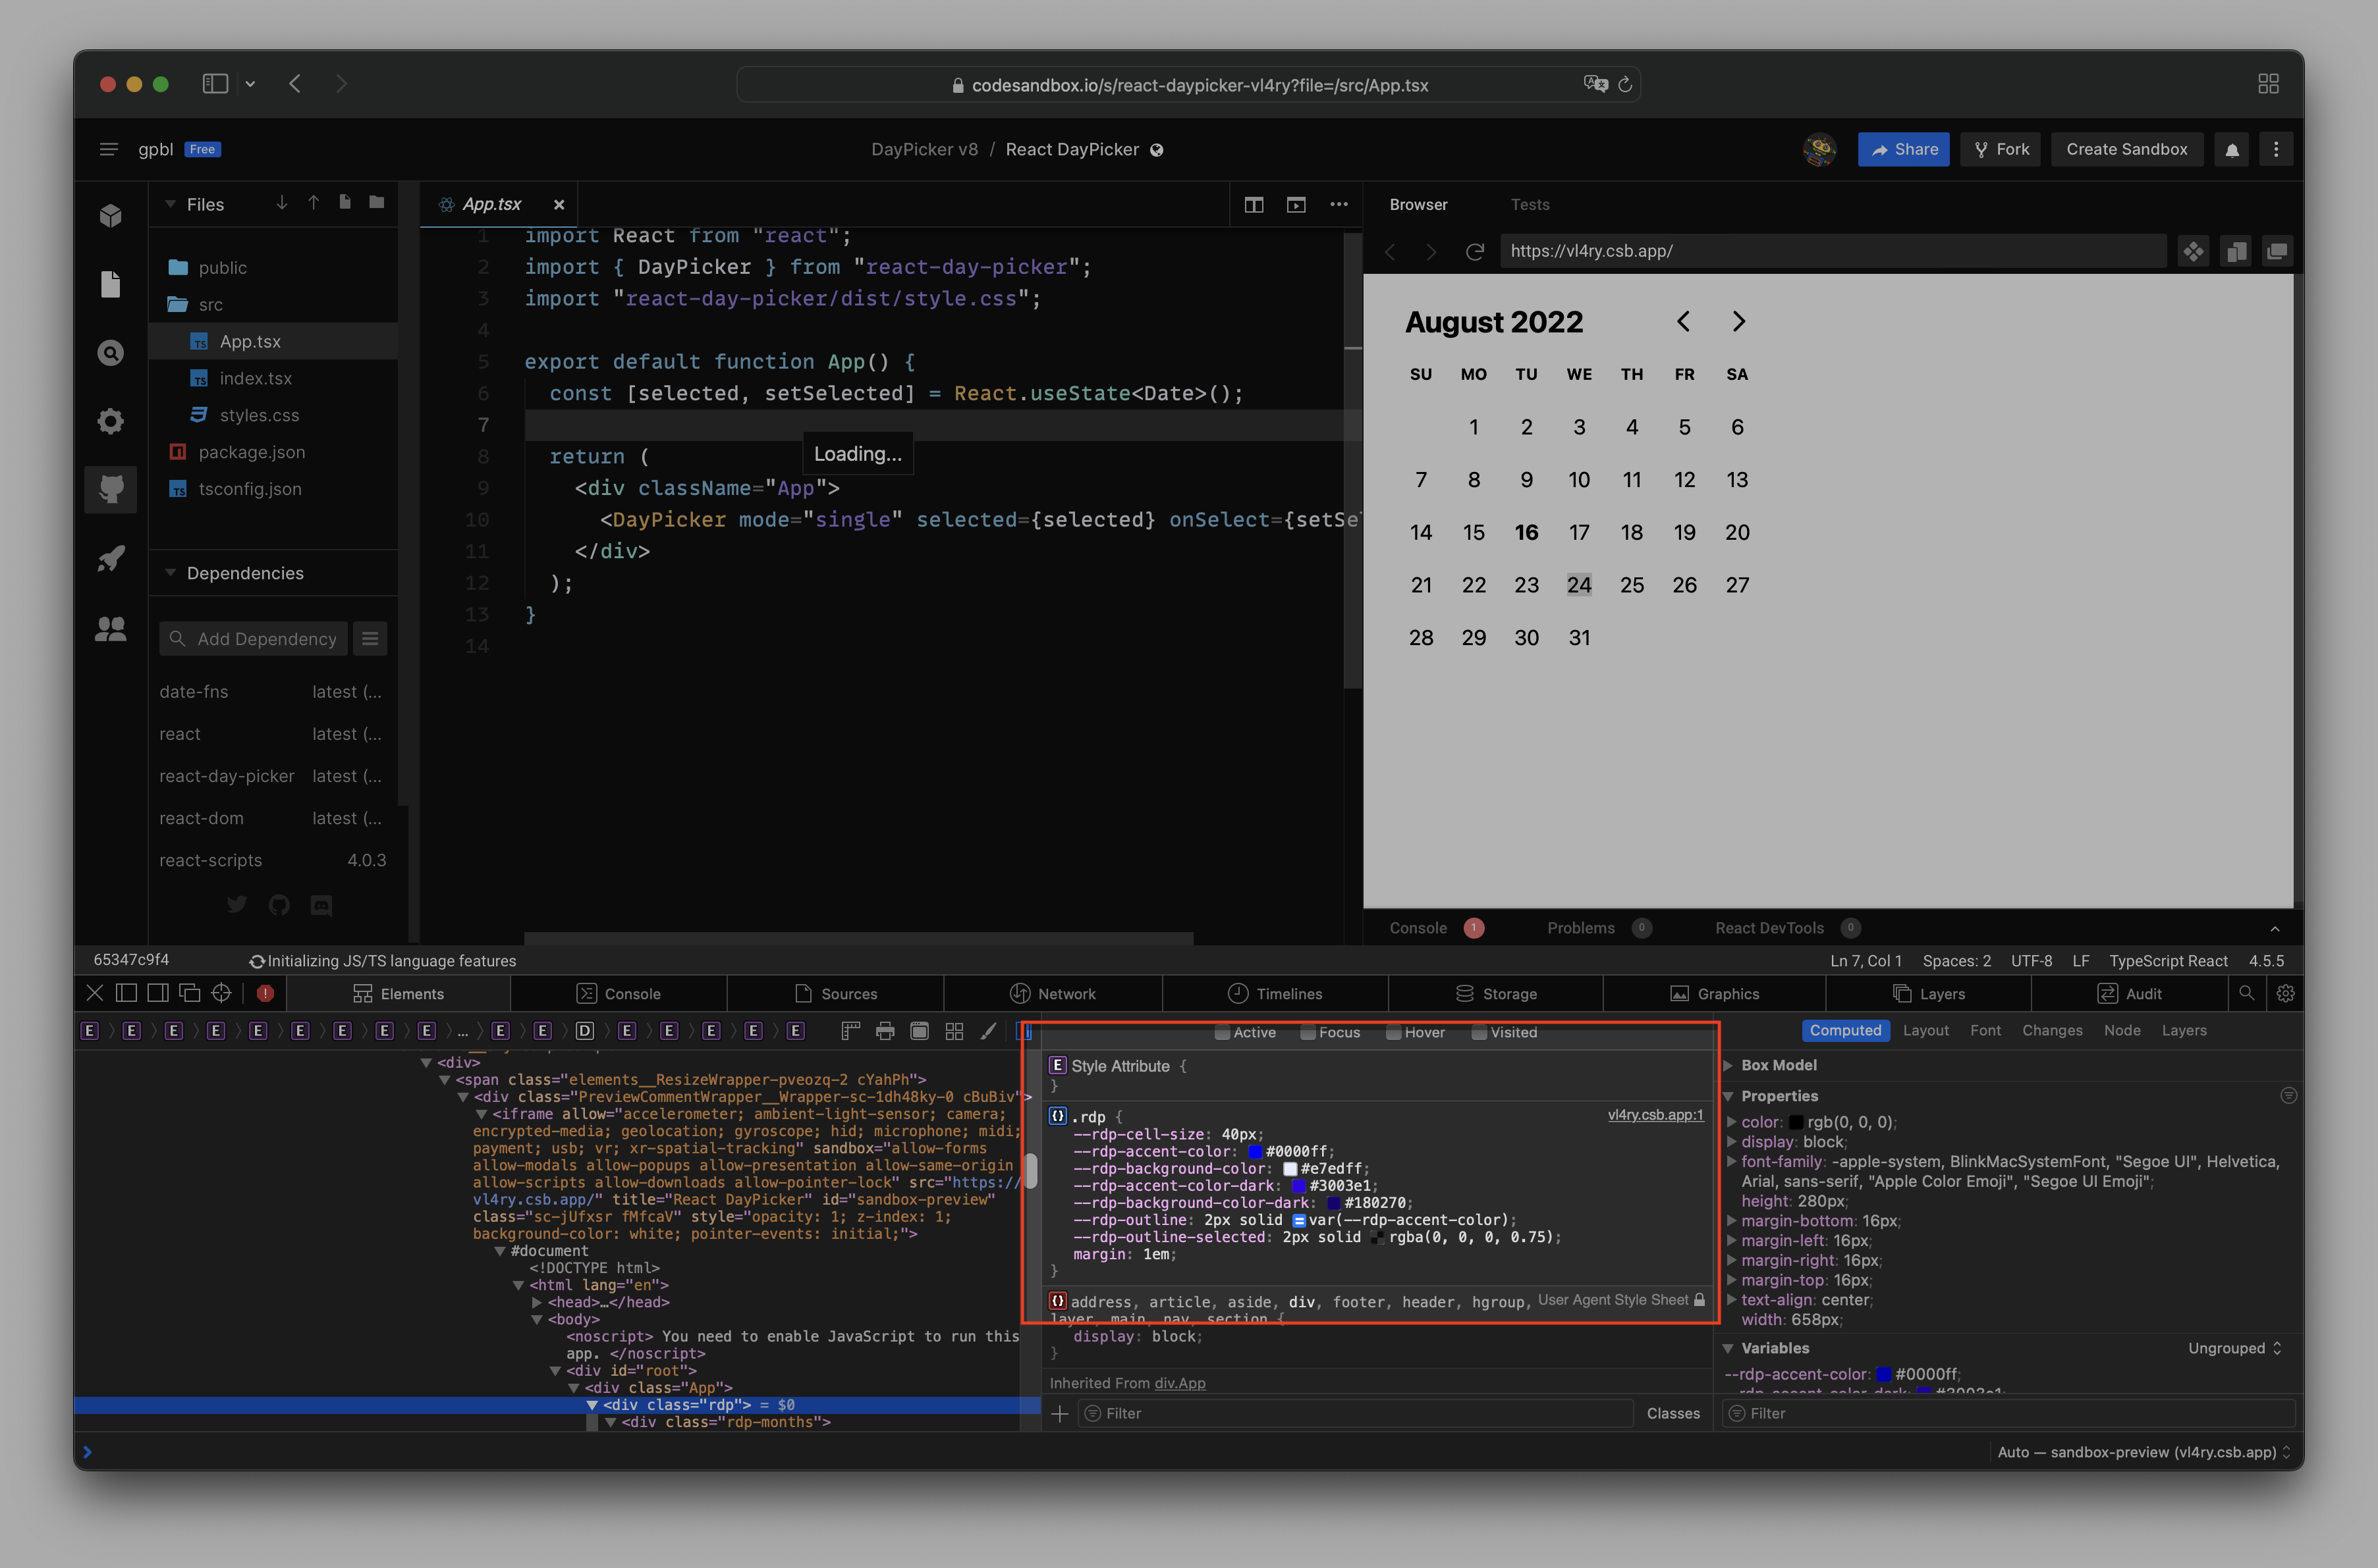Open the Live collaboration panel
The width and height of the screenshot is (2378, 1568).
pos(110,628)
